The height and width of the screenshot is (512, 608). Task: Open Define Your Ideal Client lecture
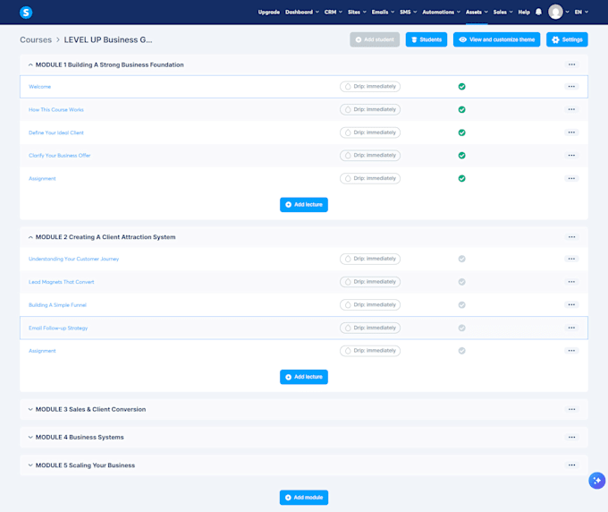coord(55,132)
